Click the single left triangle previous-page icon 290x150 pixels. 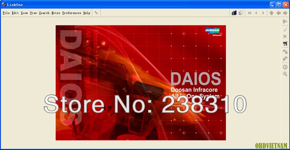click(x=256, y=13)
